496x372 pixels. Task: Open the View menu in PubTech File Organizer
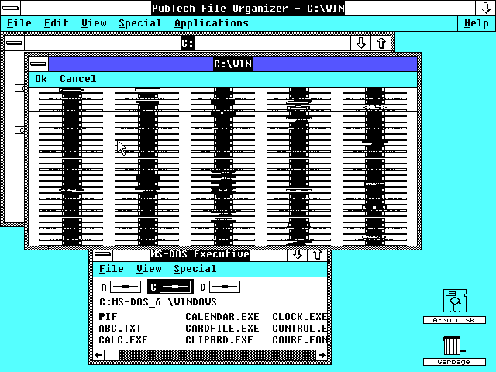click(94, 23)
